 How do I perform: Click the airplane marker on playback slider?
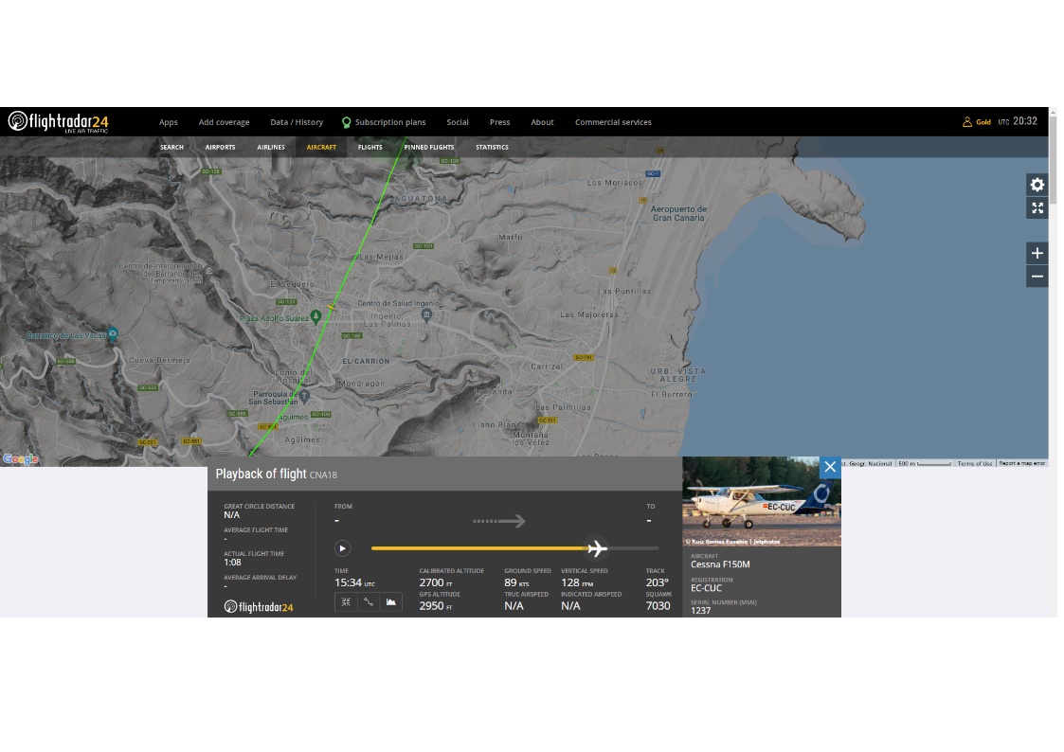(x=597, y=547)
